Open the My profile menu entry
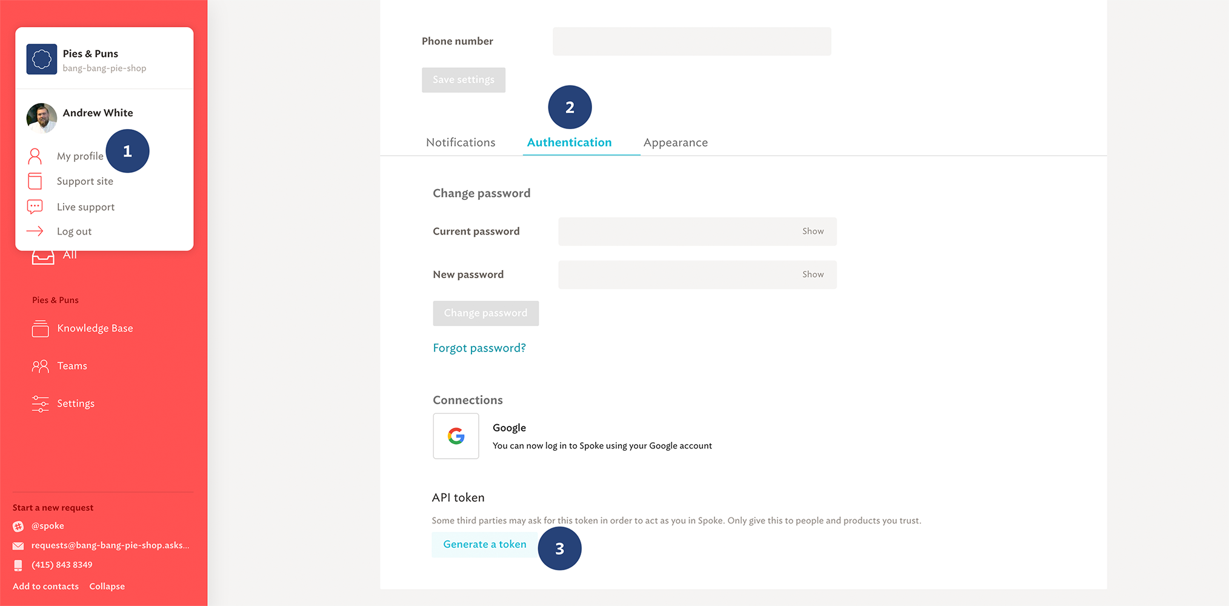This screenshot has height=606, width=1229. click(x=80, y=156)
